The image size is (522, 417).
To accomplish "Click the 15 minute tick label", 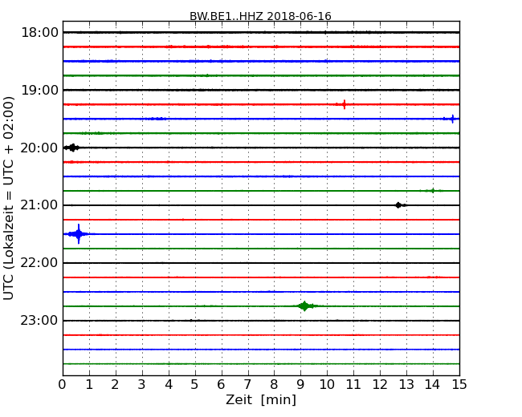I will tap(459, 385).
